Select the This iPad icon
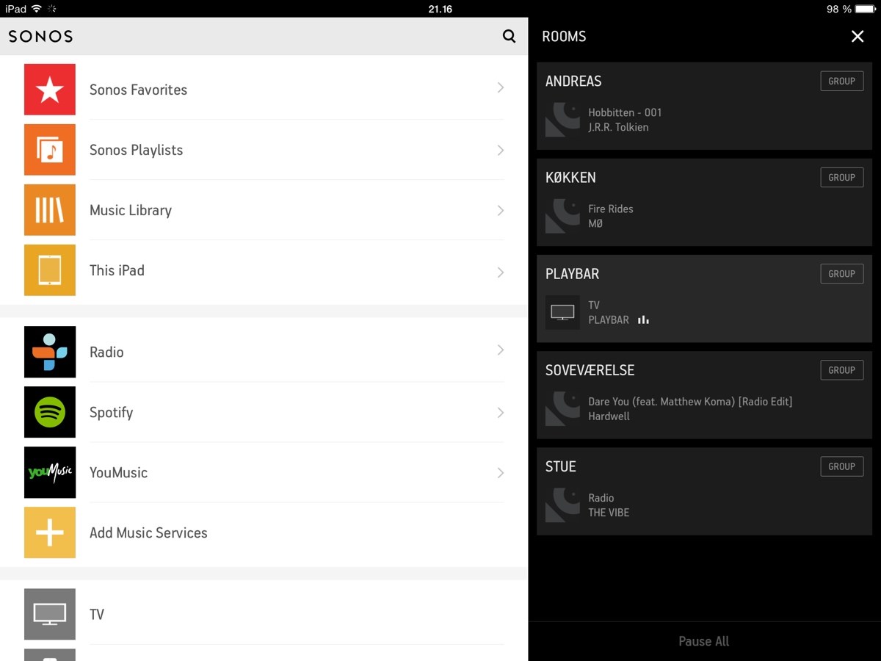This screenshot has height=661, width=881. 50,270
